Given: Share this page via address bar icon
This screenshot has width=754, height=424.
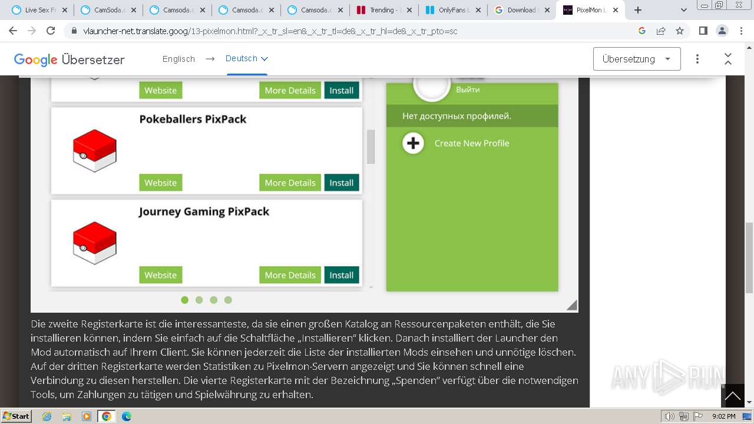Looking at the screenshot, I should pyautogui.click(x=661, y=31).
